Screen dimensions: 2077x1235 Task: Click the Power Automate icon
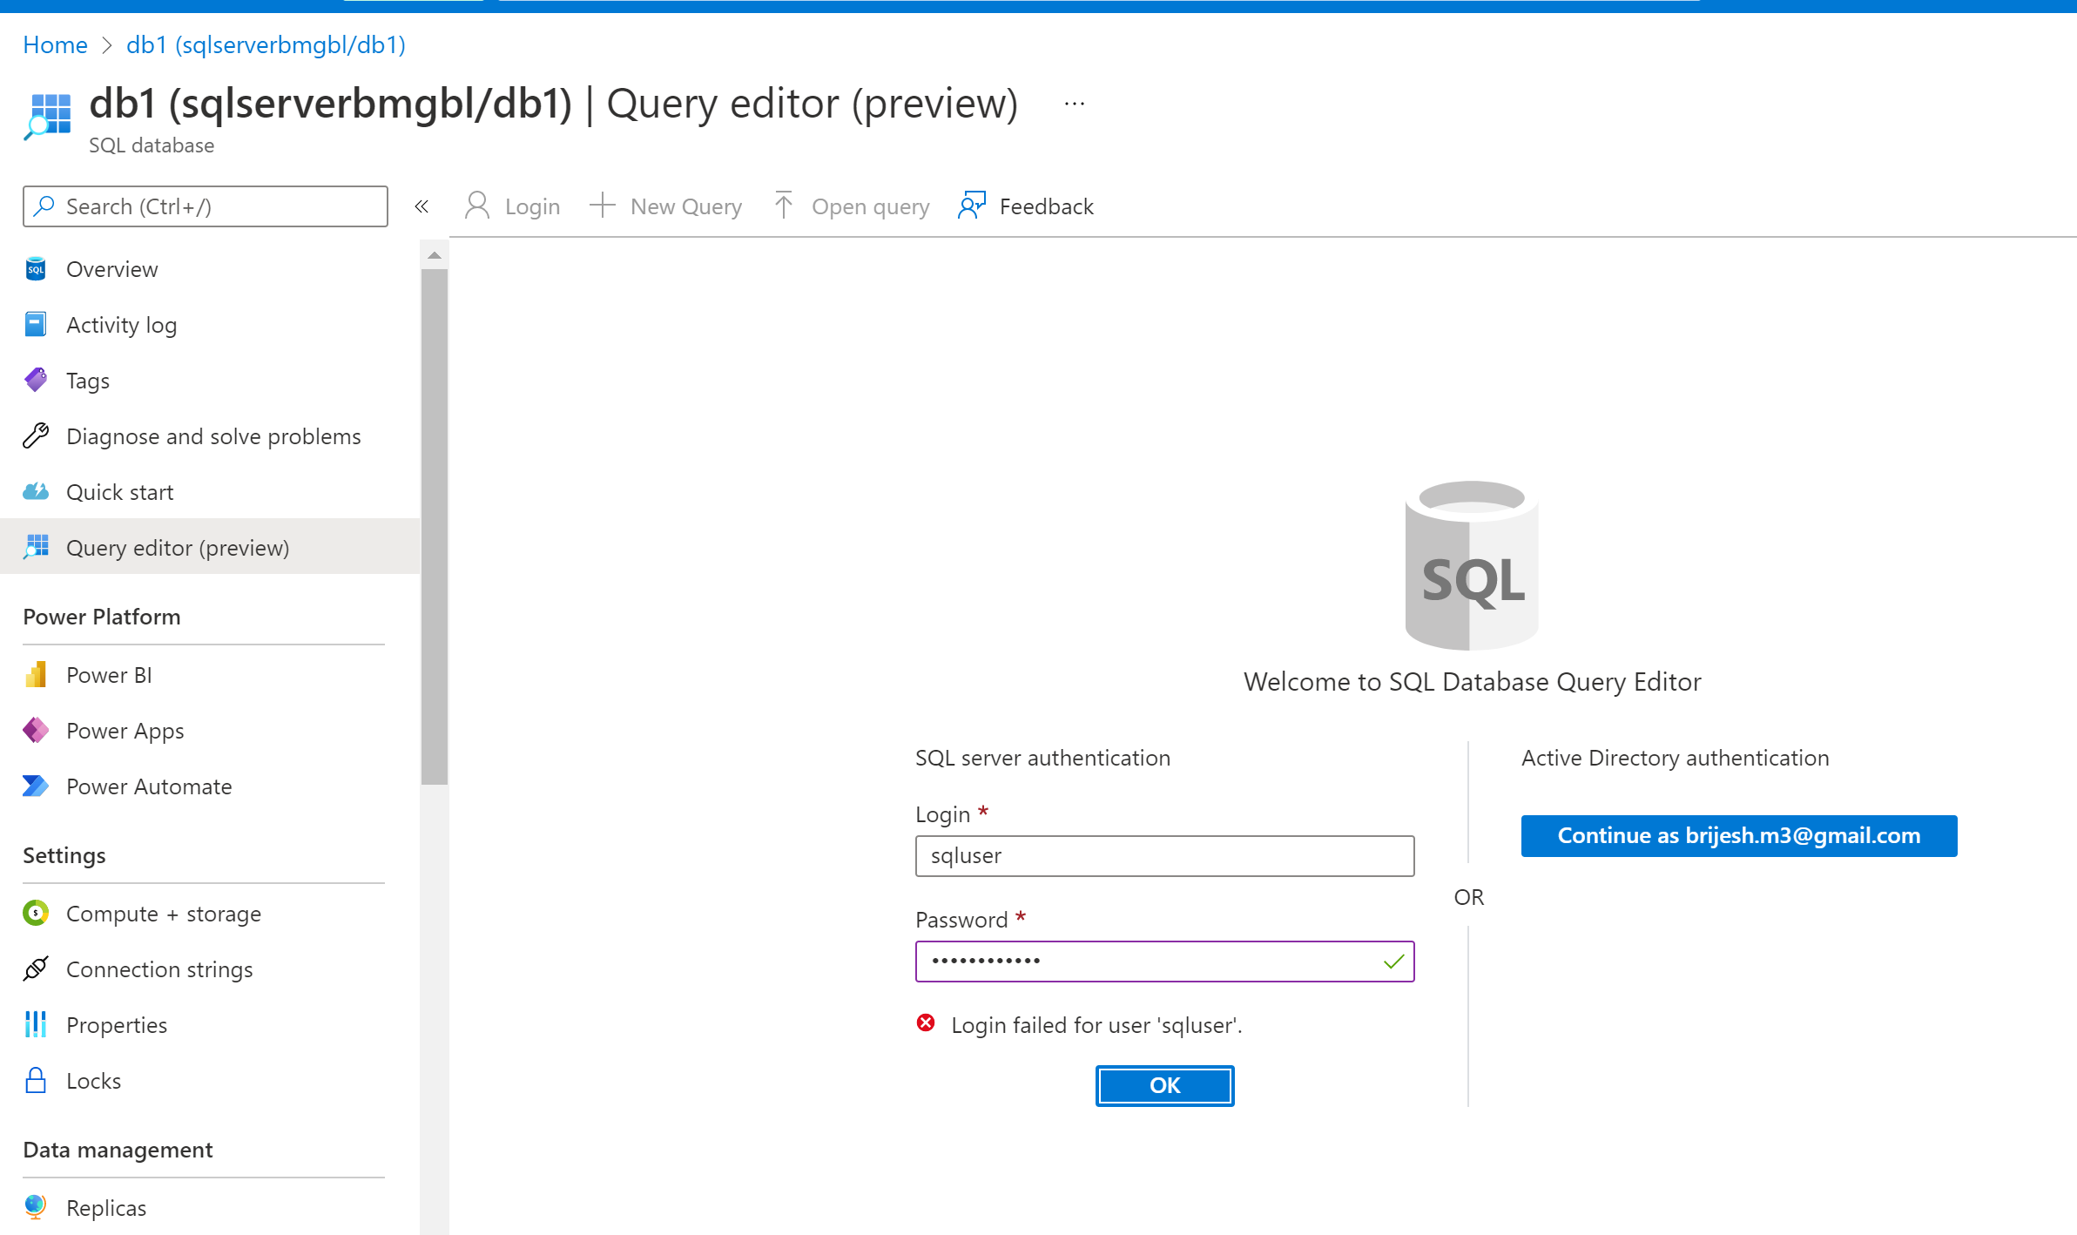36,786
